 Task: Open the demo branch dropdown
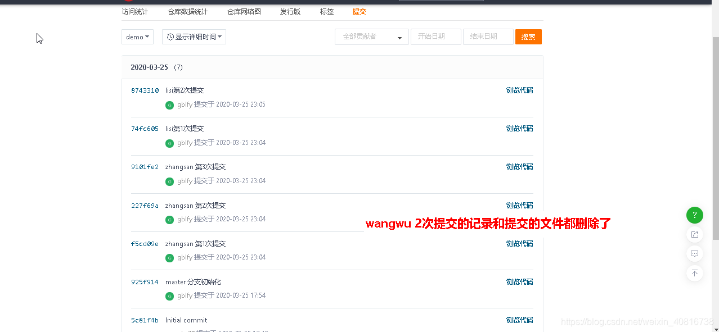pyautogui.click(x=137, y=37)
